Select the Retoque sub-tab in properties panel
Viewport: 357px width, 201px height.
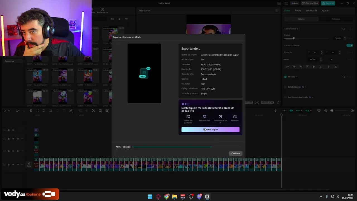[x=336, y=19]
